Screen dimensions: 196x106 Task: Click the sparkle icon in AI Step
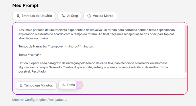click(x=63, y=16)
